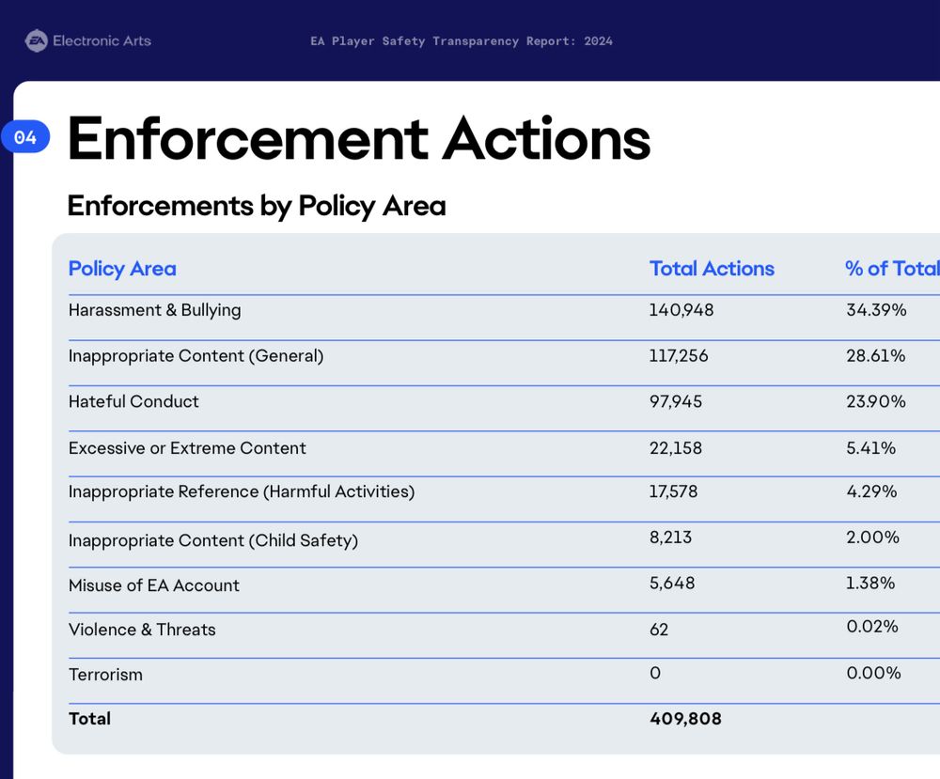The image size is (940, 779).
Task: Select the Hateful Conduct row label
Action: pyautogui.click(x=133, y=401)
